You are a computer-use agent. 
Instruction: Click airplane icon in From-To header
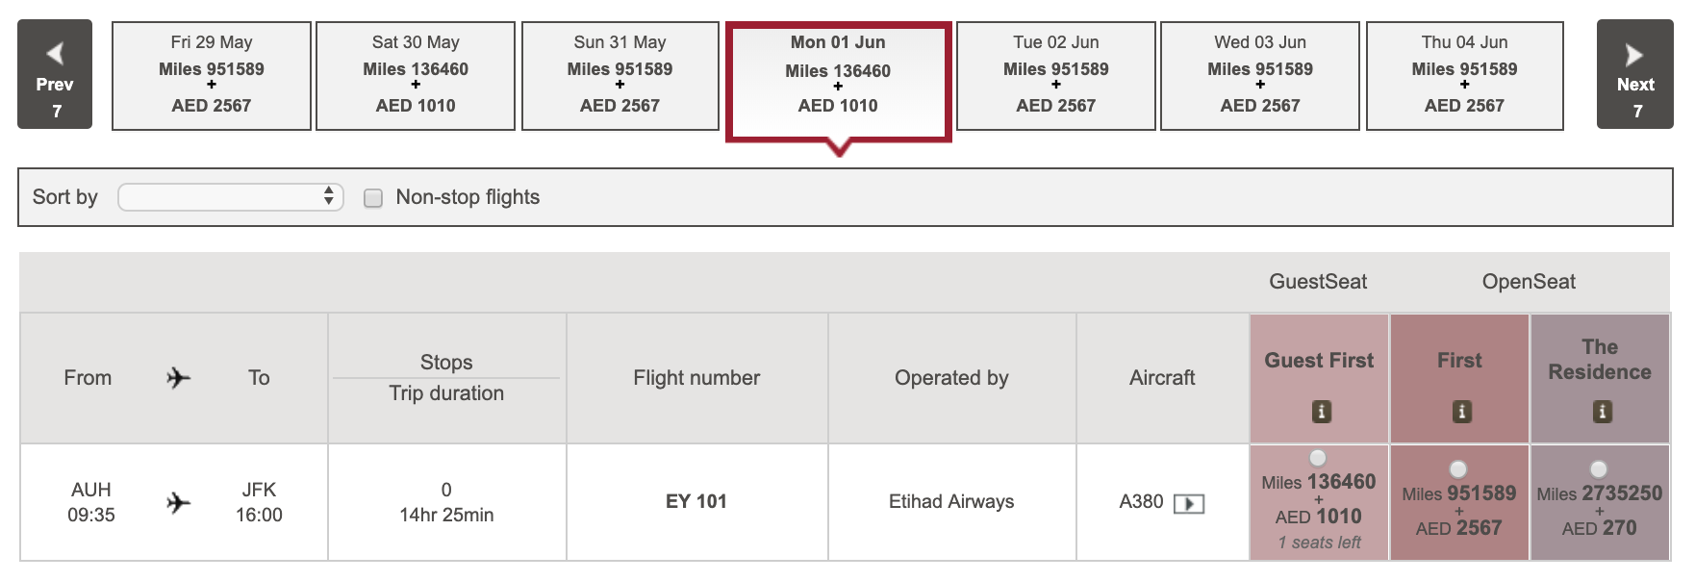[x=178, y=378]
